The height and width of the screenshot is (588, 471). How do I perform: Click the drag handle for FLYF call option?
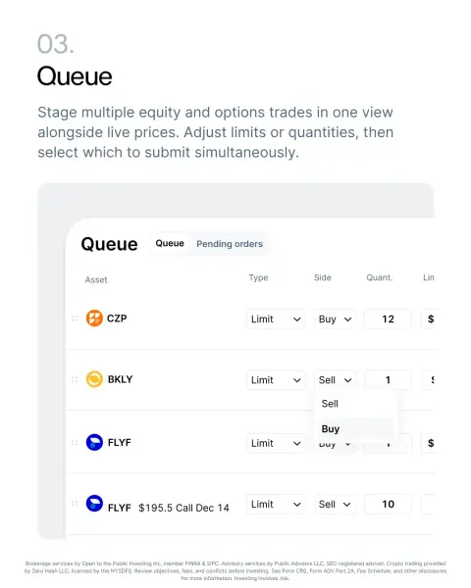pos(75,504)
